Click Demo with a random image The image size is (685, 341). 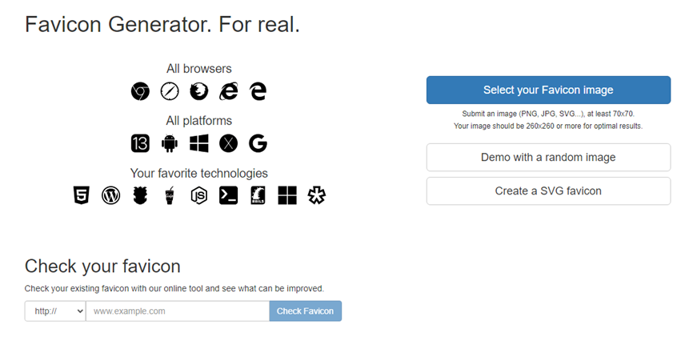pyautogui.click(x=548, y=158)
